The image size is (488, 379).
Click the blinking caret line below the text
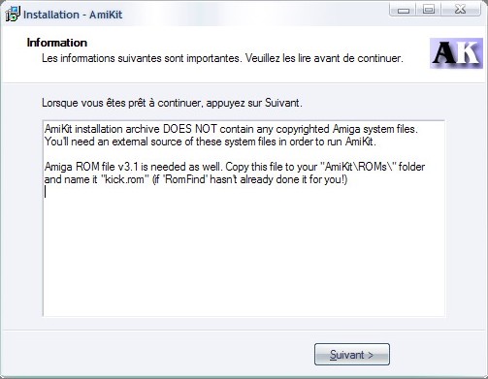(46, 192)
